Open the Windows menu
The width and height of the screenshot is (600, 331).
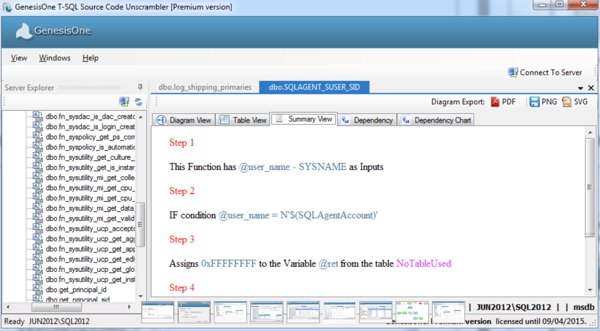point(55,58)
